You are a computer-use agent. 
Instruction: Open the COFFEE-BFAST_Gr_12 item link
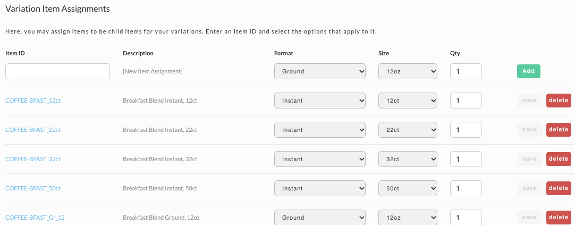[35, 218]
